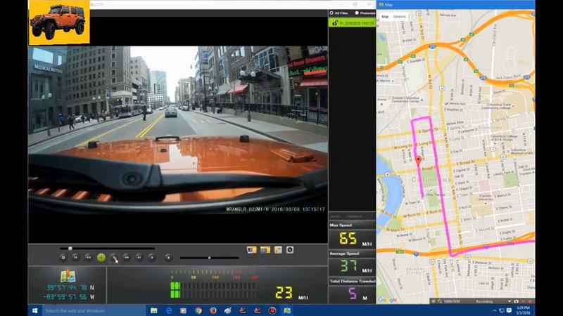
Task: Select the Map view tab
Action: click(x=385, y=16)
